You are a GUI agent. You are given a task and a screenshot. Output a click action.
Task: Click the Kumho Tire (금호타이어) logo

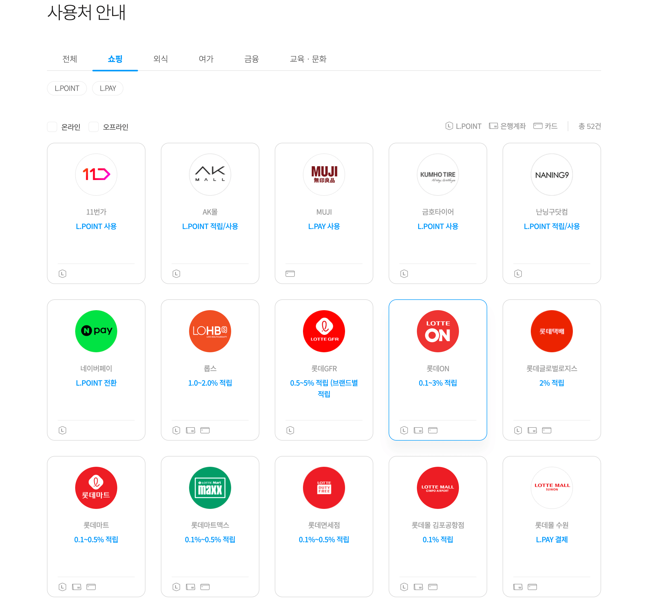pos(438,175)
